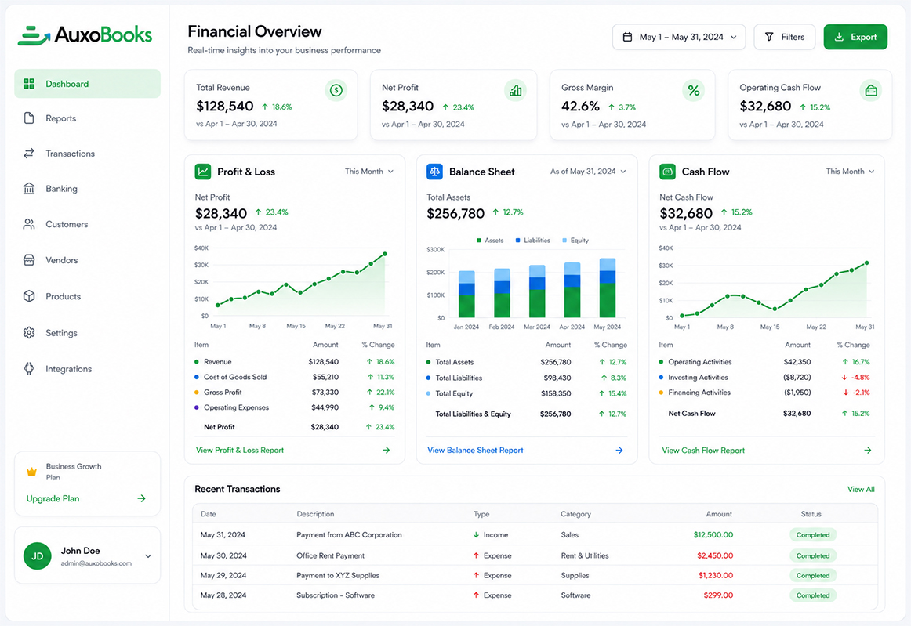Click the Cost of Goods Sold row label

pyautogui.click(x=235, y=377)
